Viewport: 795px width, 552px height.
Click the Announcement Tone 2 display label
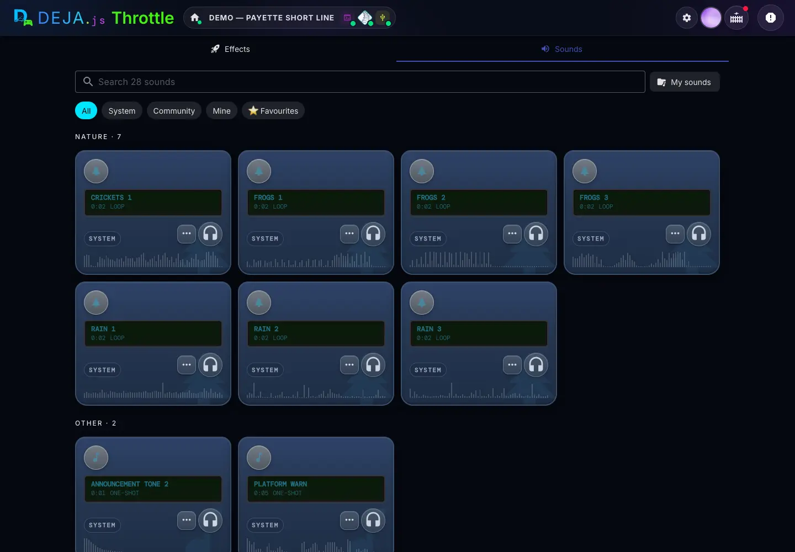click(x=153, y=489)
